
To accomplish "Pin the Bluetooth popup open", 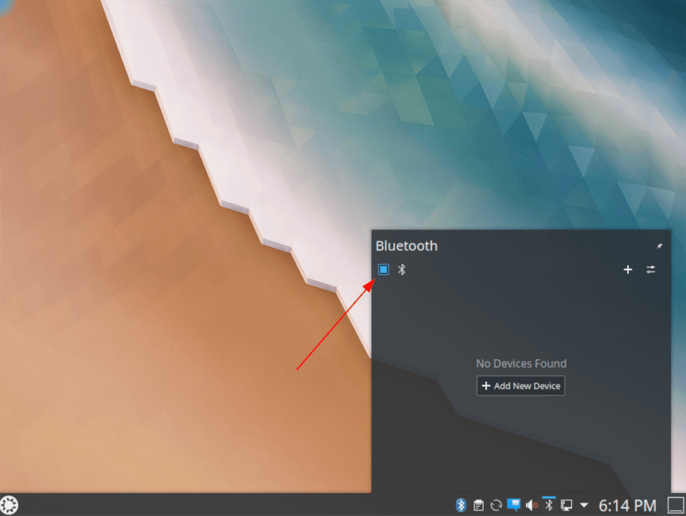I will tap(659, 245).
